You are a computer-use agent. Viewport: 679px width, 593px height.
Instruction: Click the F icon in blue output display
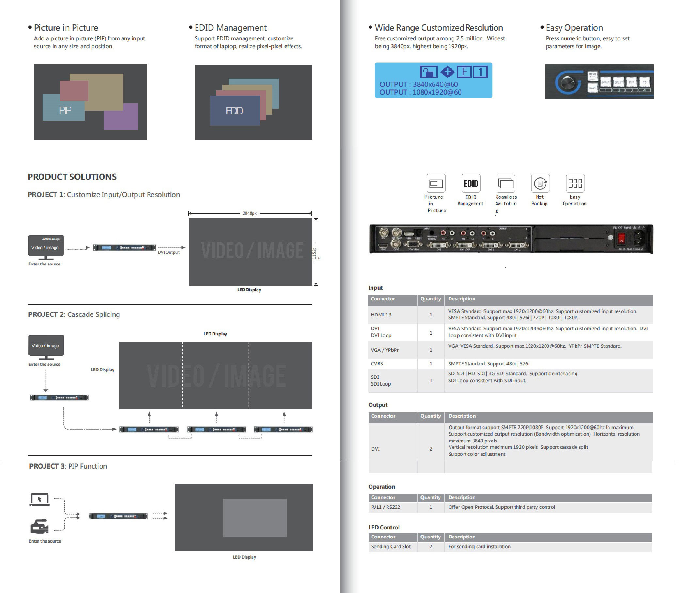coord(464,72)
